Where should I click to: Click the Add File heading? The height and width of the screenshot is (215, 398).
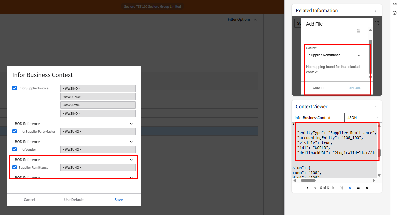(x=314, y=24)
